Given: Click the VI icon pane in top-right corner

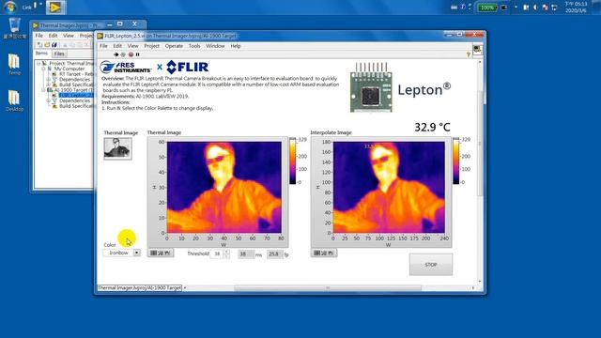Looking at the screenshot, I should [x=478, y=50].
